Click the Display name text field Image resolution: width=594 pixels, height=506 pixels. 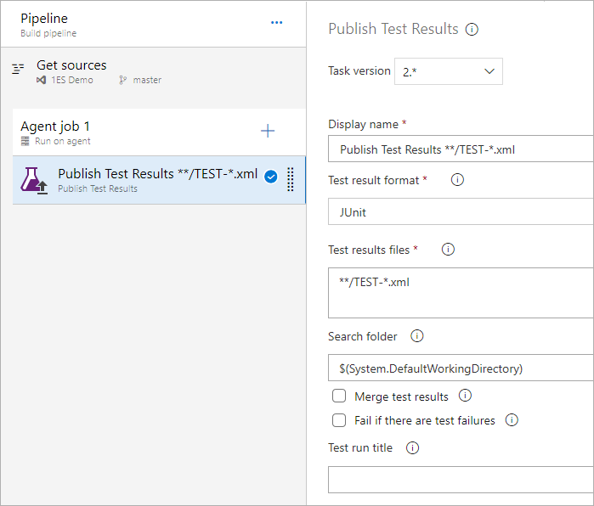click(x=461, y=149)
